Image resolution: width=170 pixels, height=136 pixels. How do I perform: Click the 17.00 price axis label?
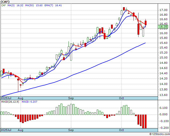click(163, 10)
